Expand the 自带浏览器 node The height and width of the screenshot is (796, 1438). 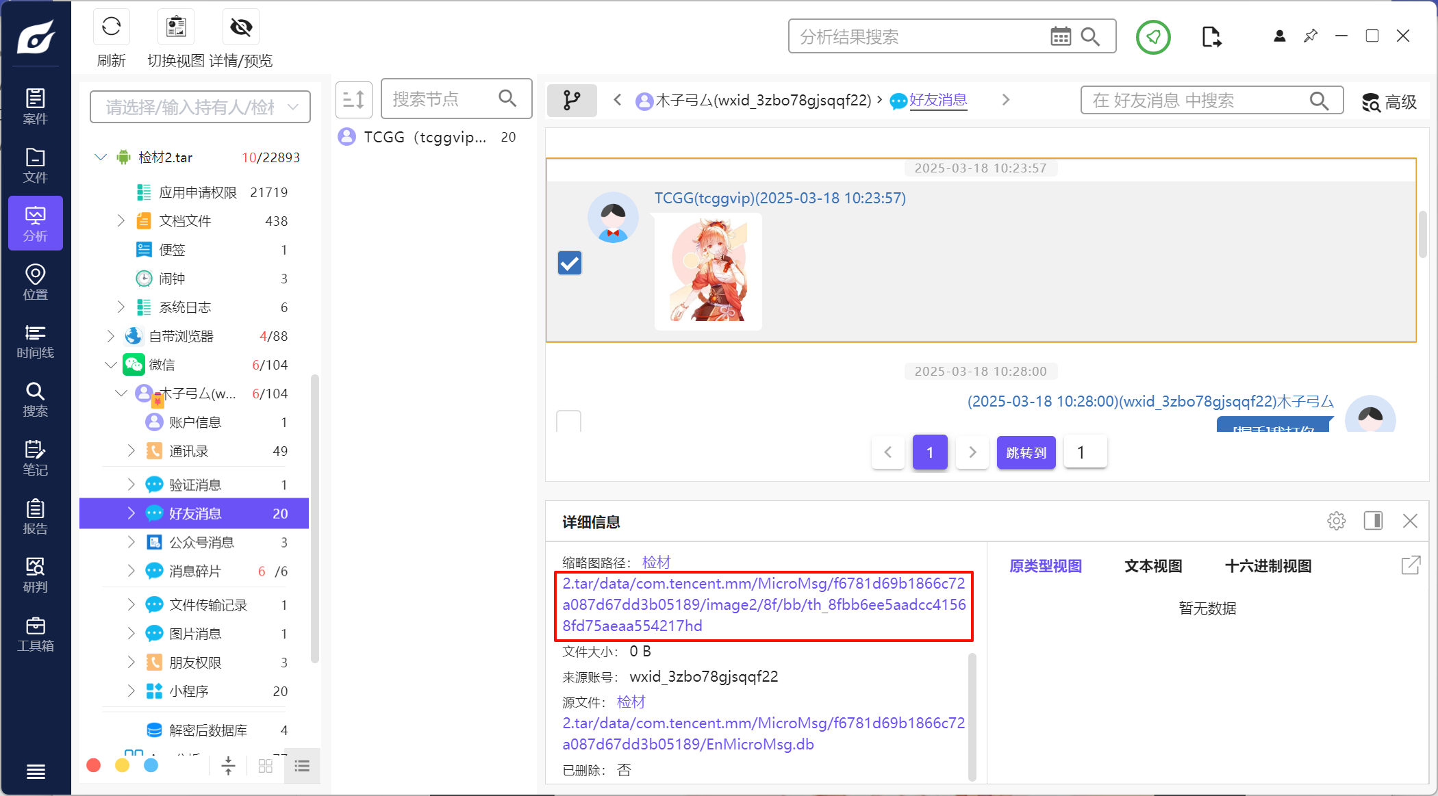click(111, 336)
